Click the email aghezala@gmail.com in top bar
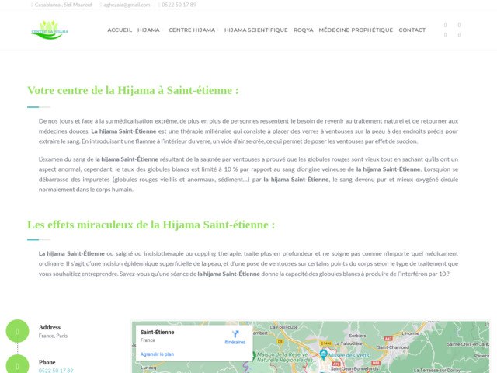497x373 pixels. tap(127, 5)
